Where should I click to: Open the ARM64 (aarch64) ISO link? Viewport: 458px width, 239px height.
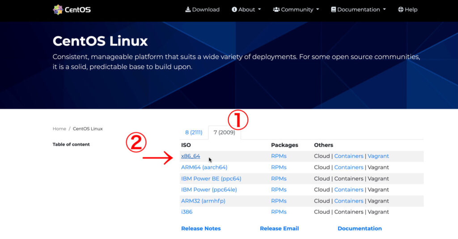(204, 167)
